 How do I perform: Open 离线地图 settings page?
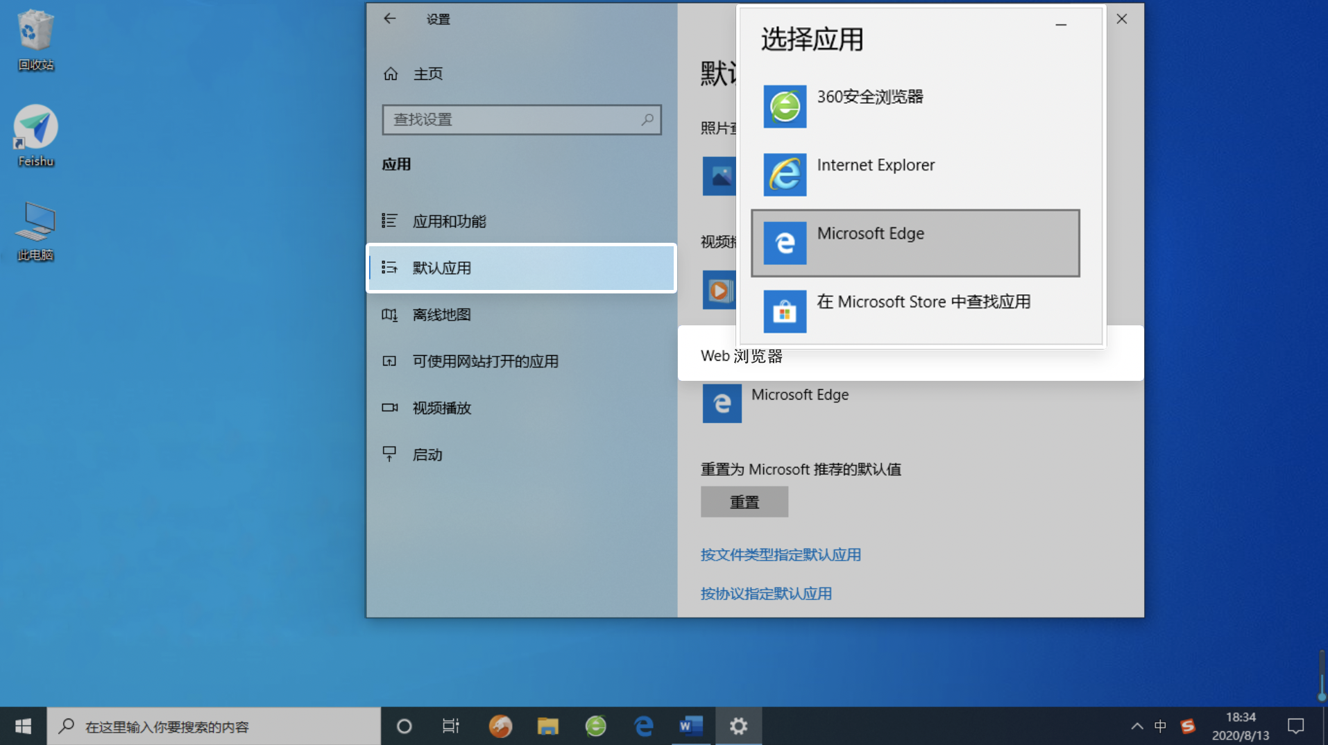(x=522, y=315)
